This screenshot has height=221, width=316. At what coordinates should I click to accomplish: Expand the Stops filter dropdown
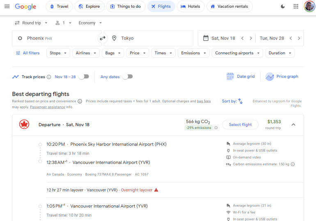58,53
